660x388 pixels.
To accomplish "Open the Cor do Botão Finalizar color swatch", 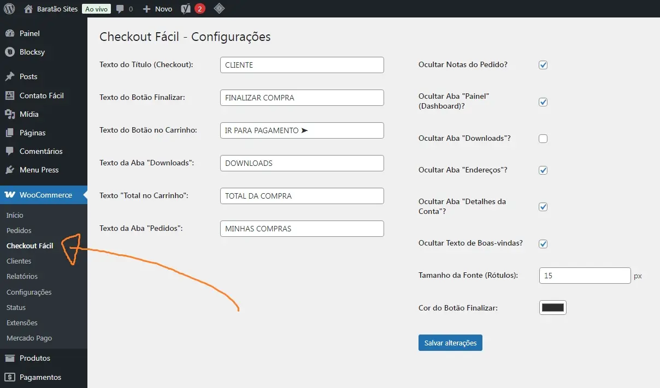I will point(552,308).
